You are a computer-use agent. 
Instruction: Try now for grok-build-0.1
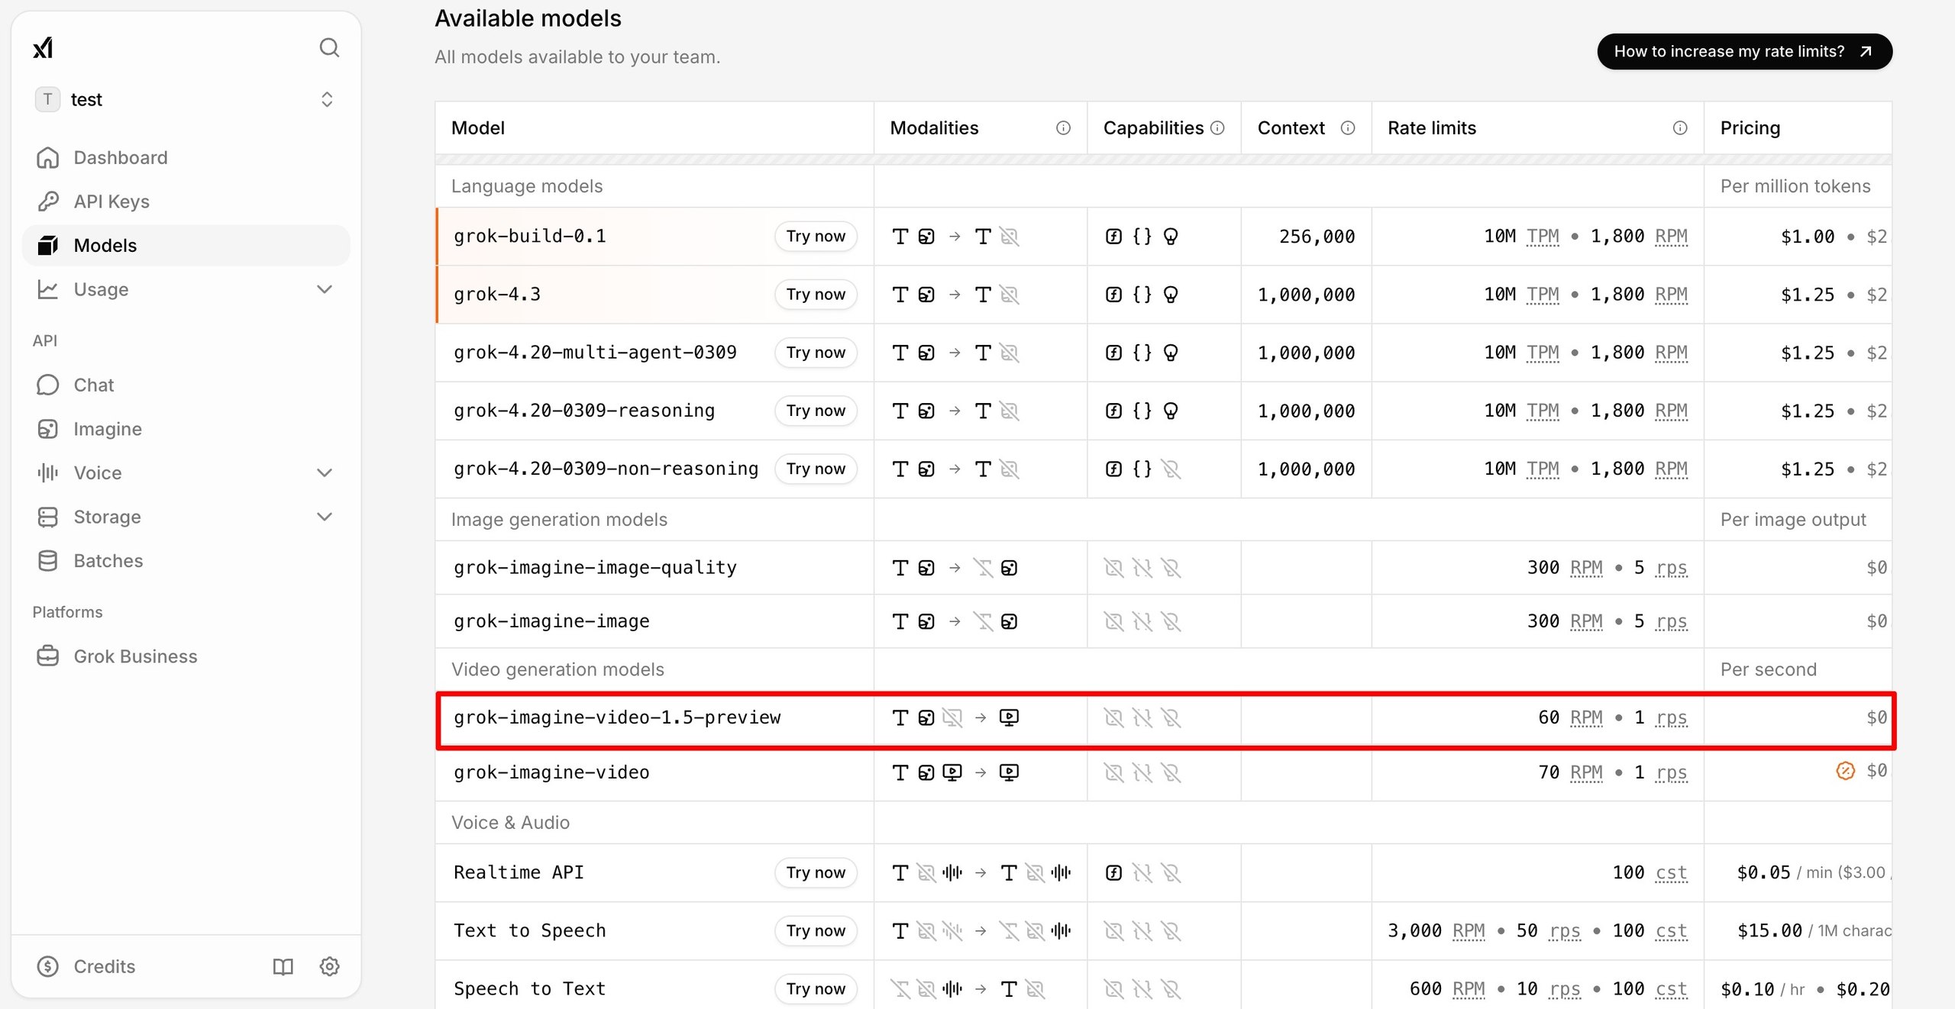point(816,237)
